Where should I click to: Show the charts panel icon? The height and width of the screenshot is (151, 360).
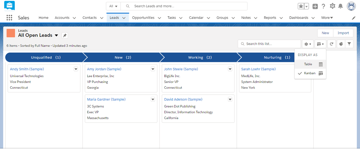point(341,44)
